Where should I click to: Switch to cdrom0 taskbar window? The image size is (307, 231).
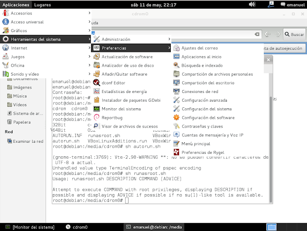[77, 227]
